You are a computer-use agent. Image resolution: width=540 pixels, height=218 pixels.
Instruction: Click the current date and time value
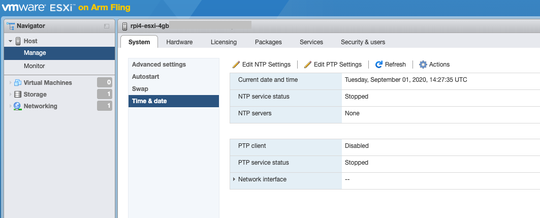pos(406,80)
